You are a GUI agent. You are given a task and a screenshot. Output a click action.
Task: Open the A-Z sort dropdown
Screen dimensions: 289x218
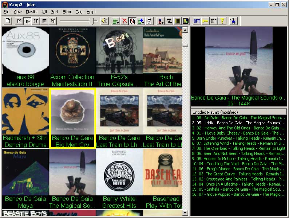(x=161, y=21)
